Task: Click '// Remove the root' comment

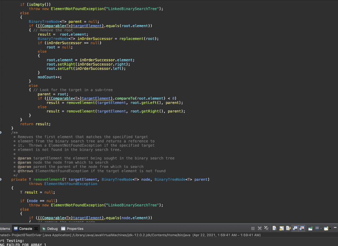Action: tap(53, 30)
